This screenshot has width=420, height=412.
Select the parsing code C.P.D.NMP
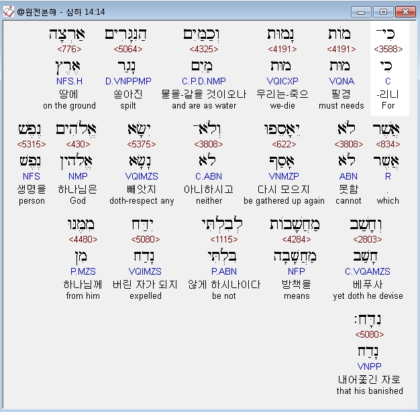[x=204, y=81]
